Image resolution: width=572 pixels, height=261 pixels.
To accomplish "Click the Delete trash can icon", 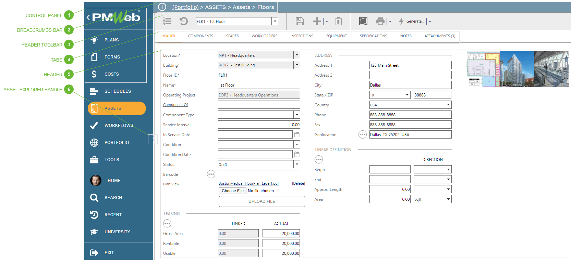I will 338,21.
